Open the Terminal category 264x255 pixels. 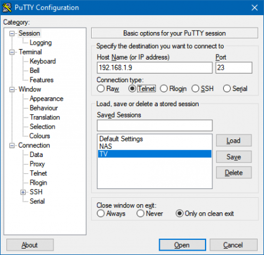coord(30,52)
